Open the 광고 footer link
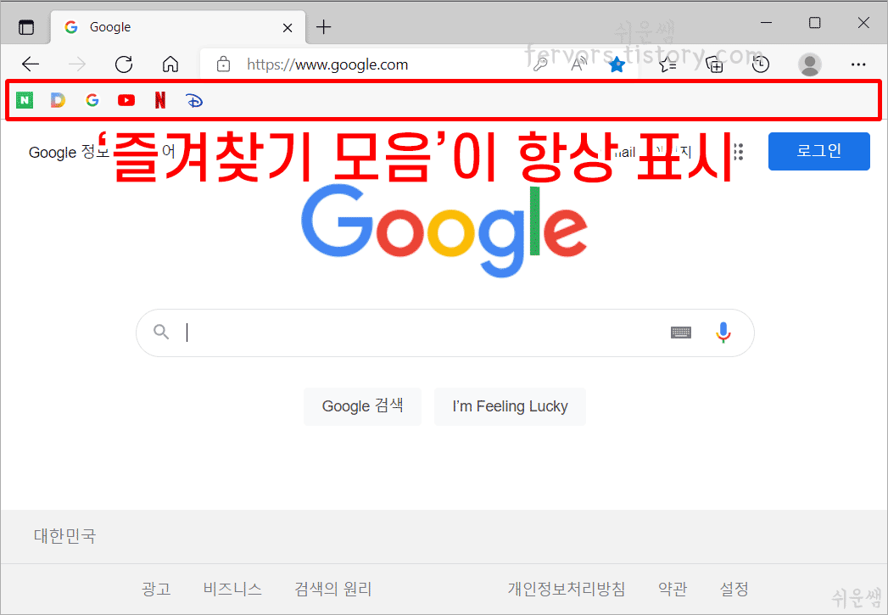The height and width of the screenshot is (615, 888). pyautogui.click(x=156, y=589)
